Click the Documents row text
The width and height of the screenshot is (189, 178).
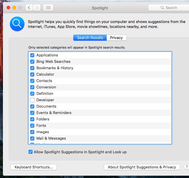click(x=46, y=106)
